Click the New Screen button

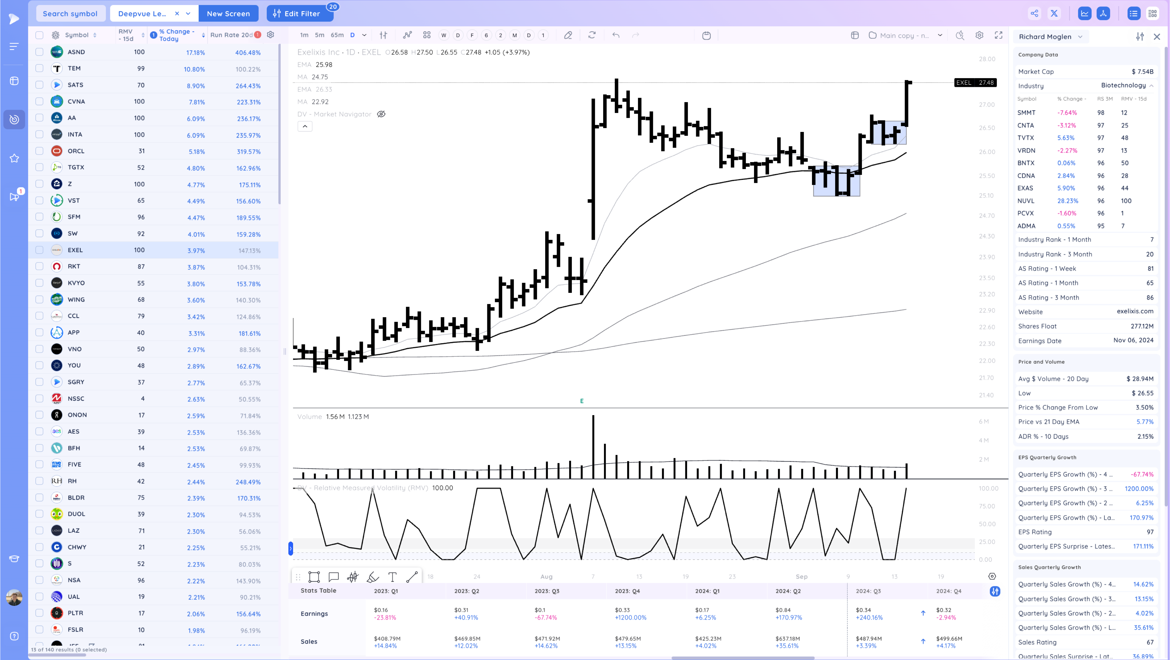[228, 14]
